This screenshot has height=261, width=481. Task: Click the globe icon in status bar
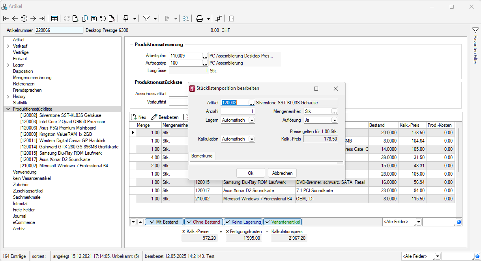coord(477,256)
